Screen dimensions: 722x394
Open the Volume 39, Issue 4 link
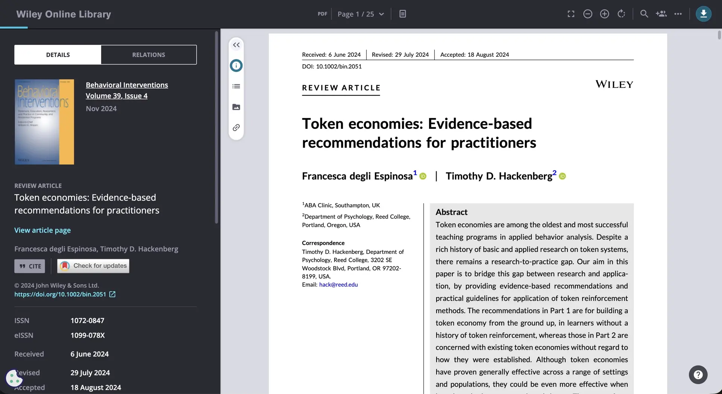tap(117, 96)
